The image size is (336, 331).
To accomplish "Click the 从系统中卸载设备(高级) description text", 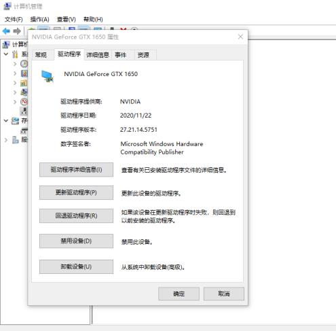I will [x=153, y=267].
